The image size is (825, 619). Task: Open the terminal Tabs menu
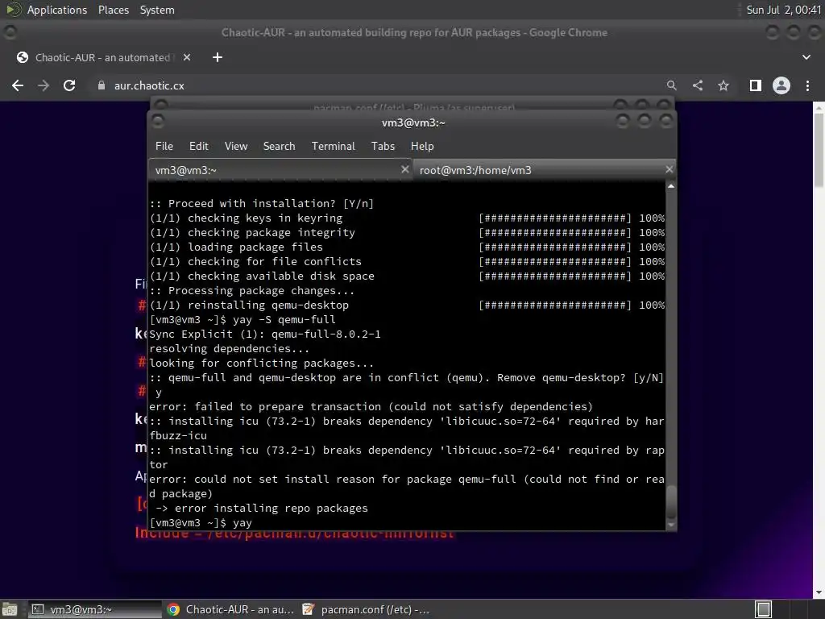pos(383,146)
